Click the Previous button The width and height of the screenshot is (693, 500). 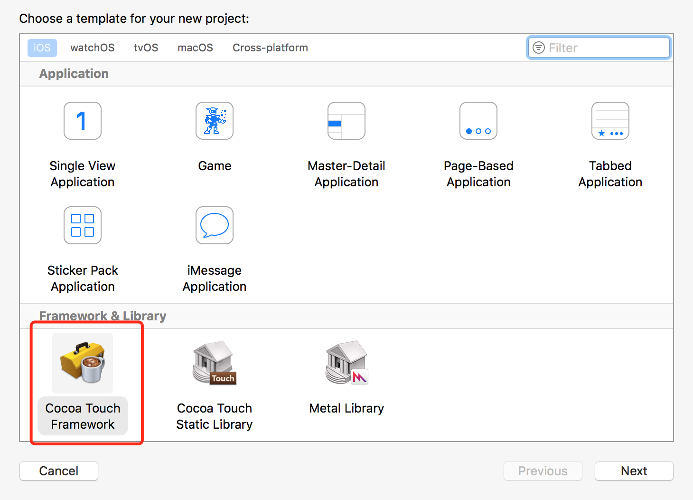pyautogui.click(x=543, y=471)
